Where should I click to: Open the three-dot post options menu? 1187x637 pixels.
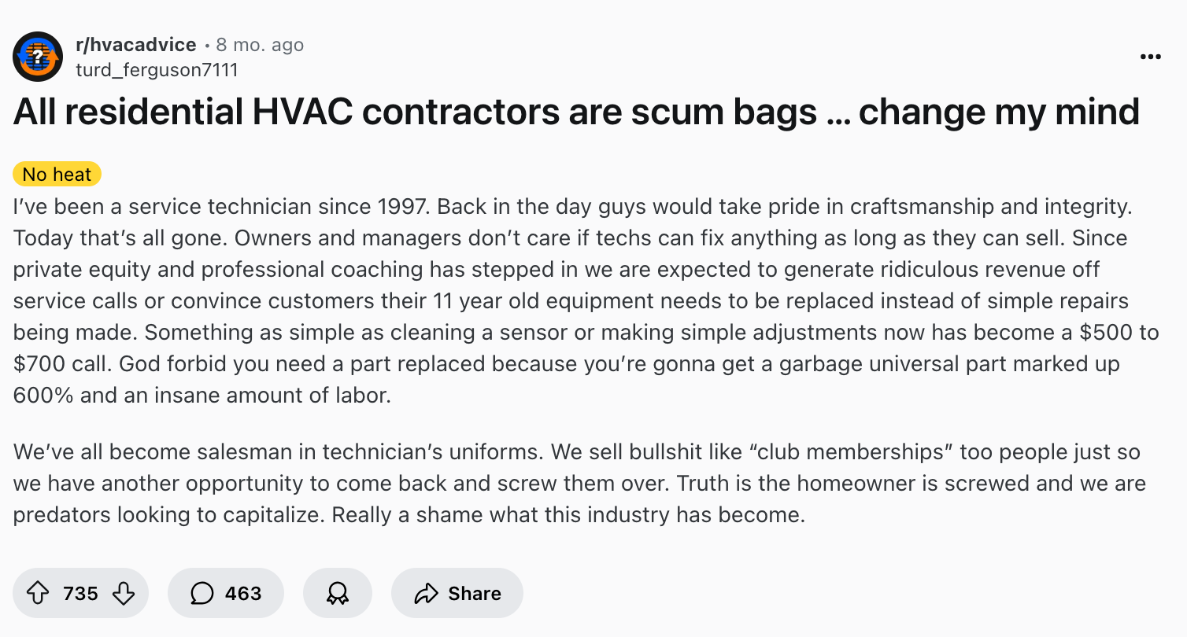click(x=1150, y=57)
